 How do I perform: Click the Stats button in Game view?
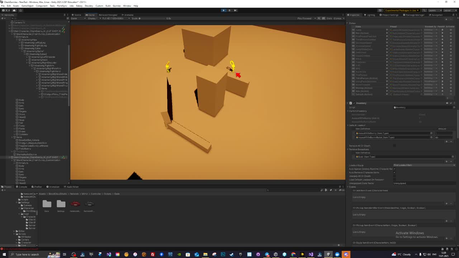[x=329, y=18]
